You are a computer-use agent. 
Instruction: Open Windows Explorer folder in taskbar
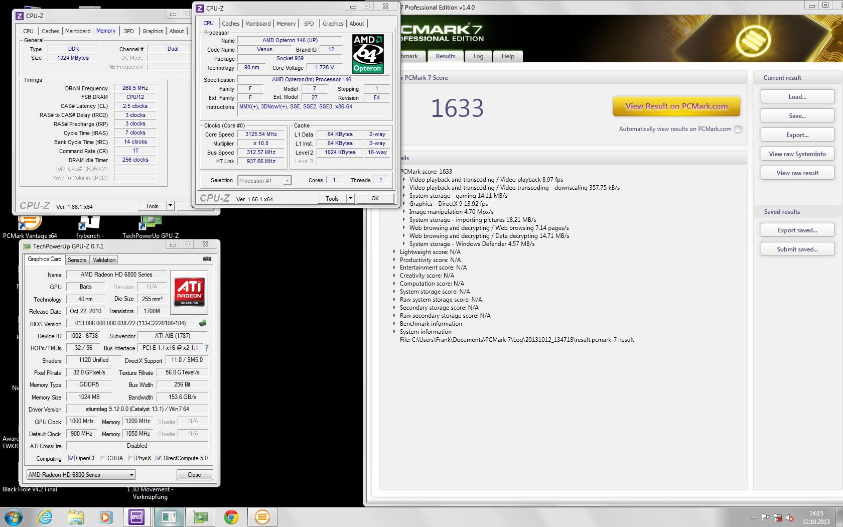tap(75, 517)
